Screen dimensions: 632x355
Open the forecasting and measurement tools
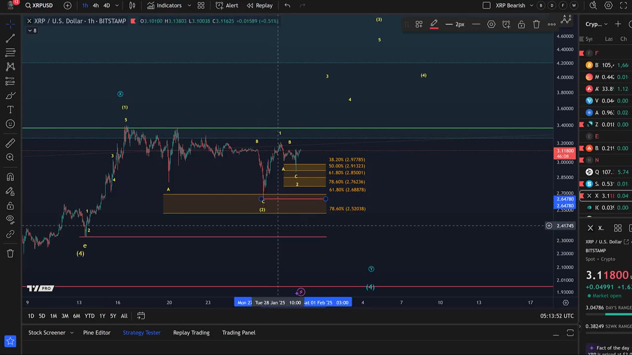(x=10, y=81)
